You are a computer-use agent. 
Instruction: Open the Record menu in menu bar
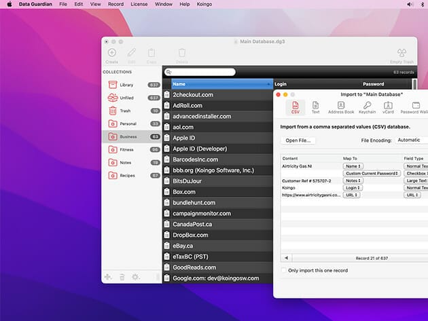pyautogui.click(x=115, y=4)
